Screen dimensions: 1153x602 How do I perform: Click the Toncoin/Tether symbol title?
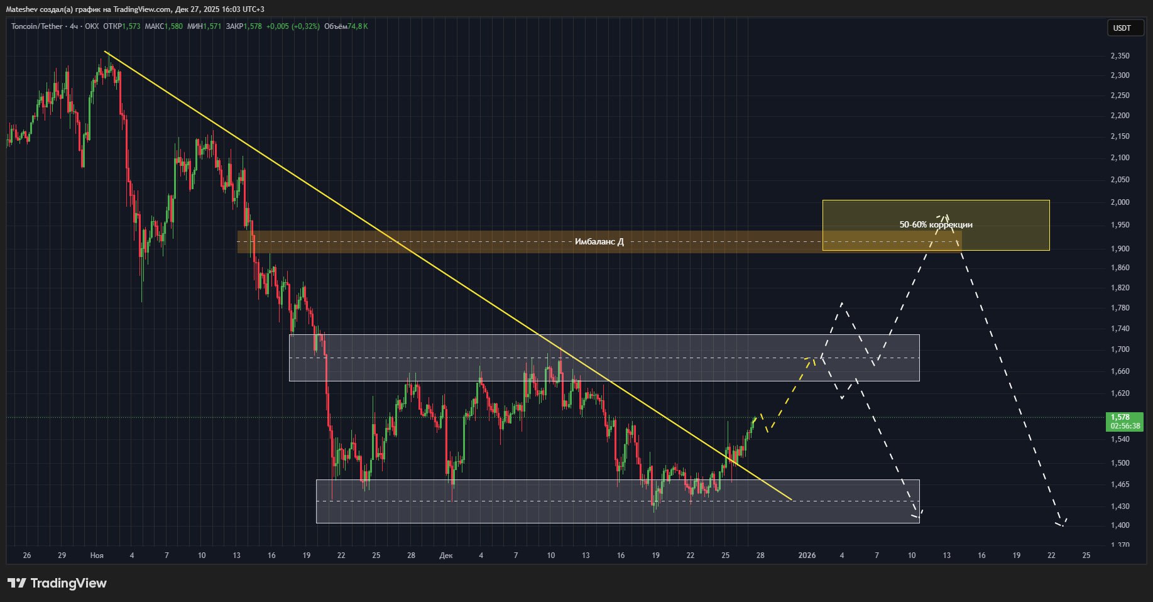pyautogui.click(x=37, y=26)
